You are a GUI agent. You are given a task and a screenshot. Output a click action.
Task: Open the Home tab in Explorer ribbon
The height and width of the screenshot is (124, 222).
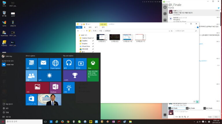tap(85, 27)
